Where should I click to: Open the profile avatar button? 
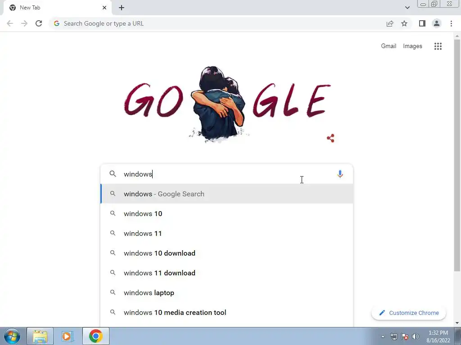point(437,23)
